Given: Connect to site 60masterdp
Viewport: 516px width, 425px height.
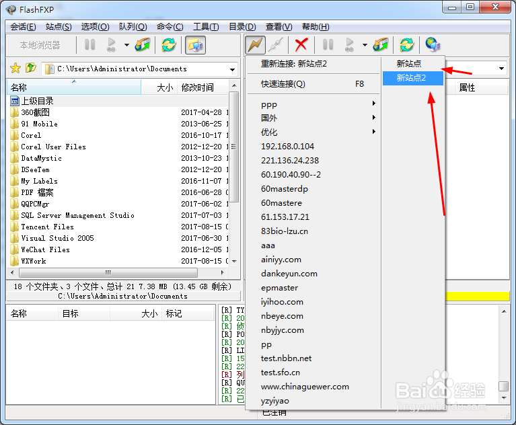Looking at the screenshot, I should point(314,189).
